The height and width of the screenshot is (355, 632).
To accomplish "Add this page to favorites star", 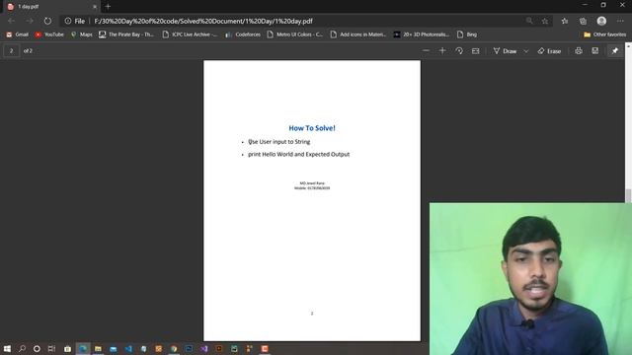I will (x=545, y=21).
